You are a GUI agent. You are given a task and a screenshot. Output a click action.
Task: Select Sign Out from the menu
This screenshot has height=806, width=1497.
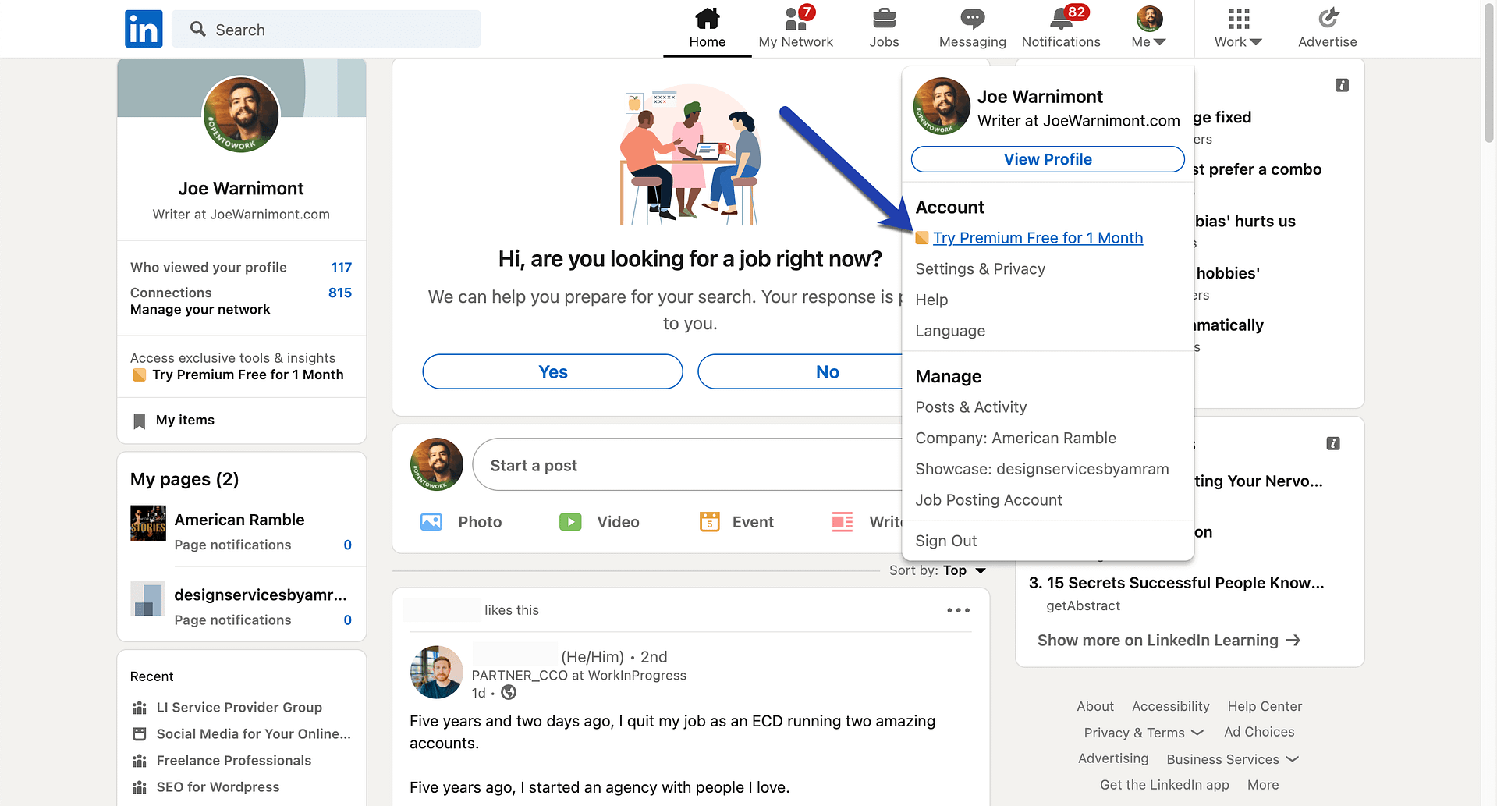[x=945, y=540]
